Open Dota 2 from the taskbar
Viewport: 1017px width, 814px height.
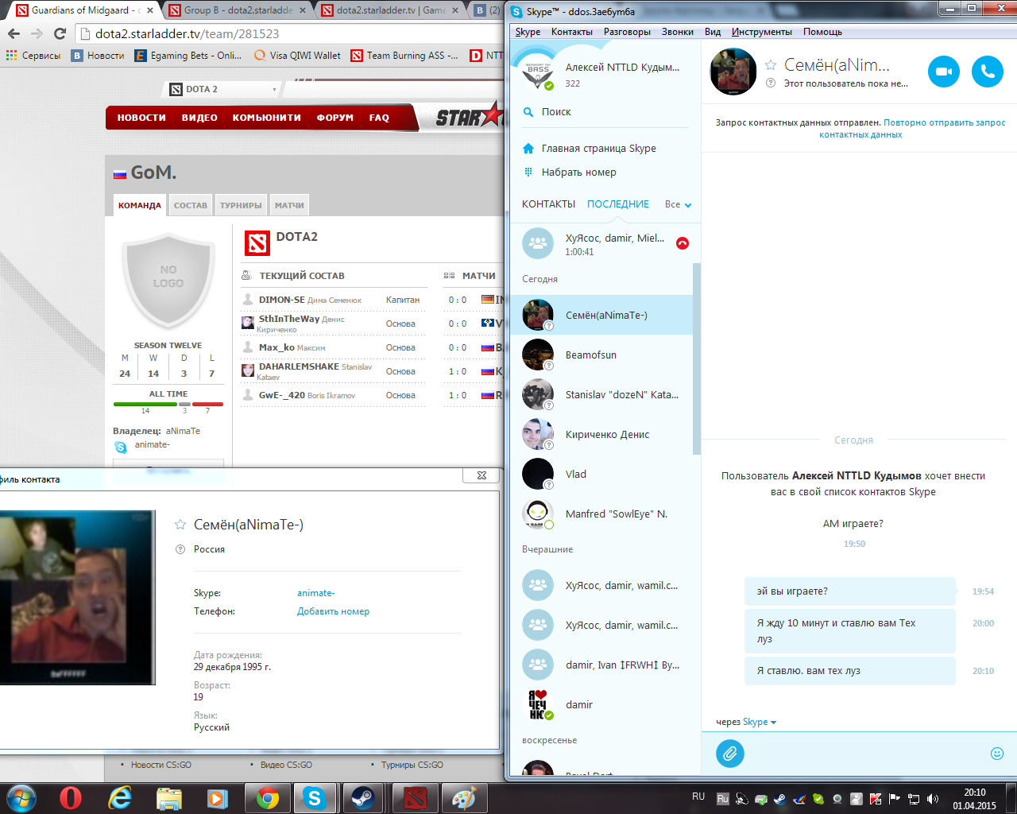tap(415, 798)
